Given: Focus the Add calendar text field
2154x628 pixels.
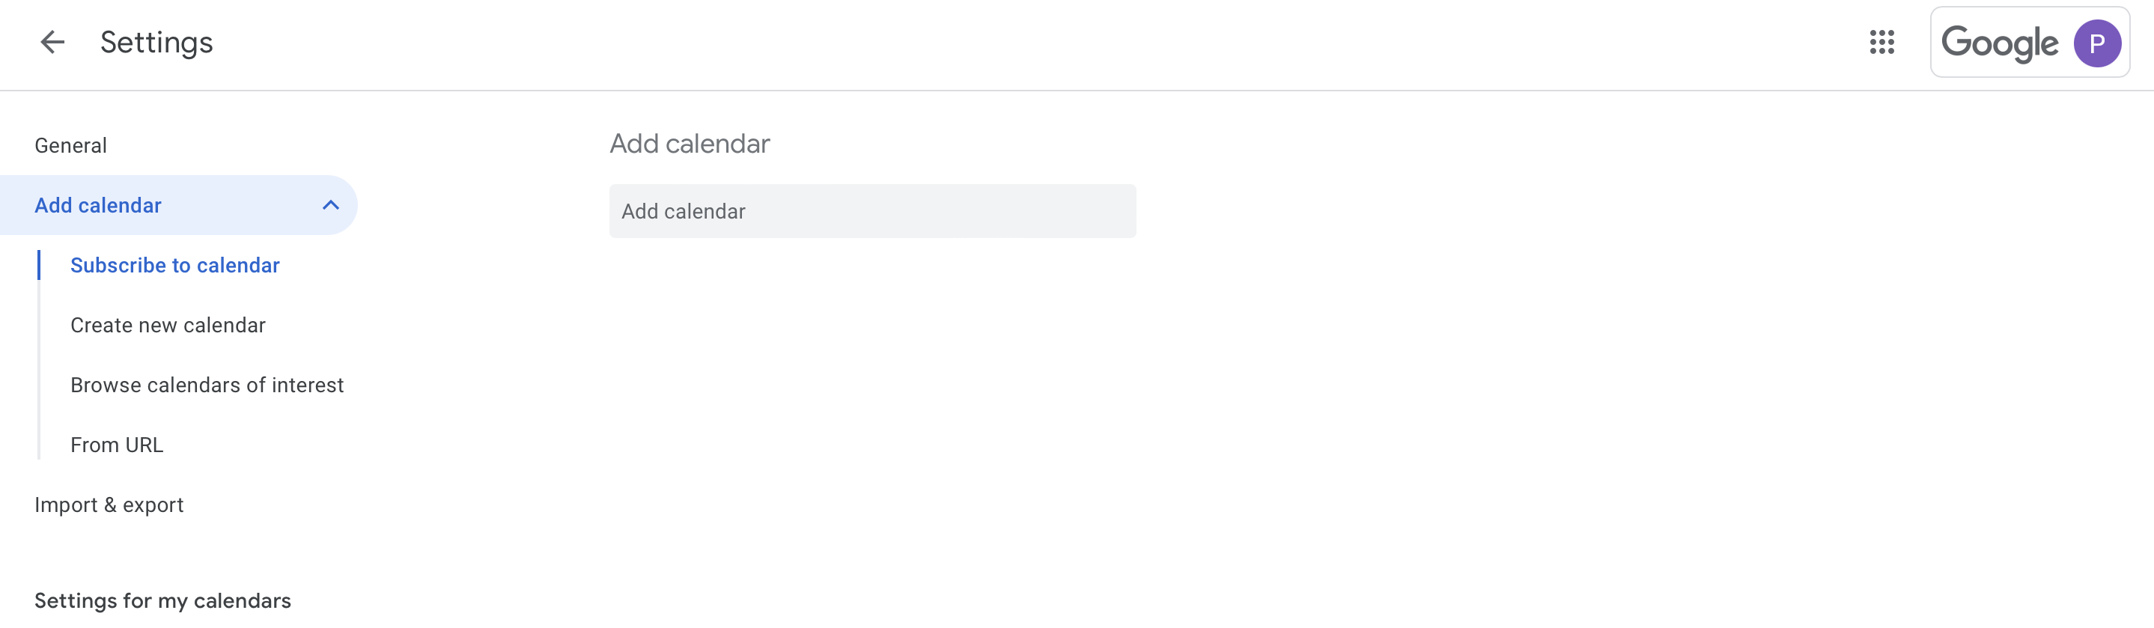Looking at the screenshot, I should coord(872,212).
